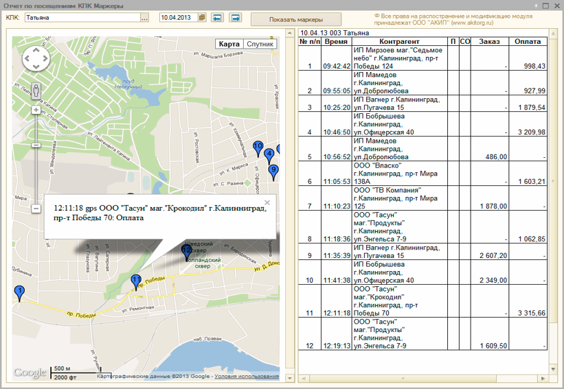This screenshot has width=564, height=389.
Task: Switch map to Спутник view
Action: coord(260,44)
